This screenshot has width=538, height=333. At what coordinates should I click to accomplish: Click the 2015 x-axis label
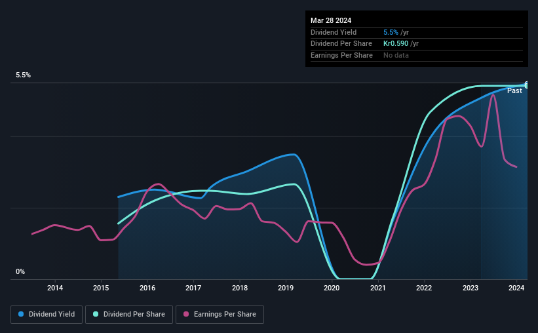101,288
